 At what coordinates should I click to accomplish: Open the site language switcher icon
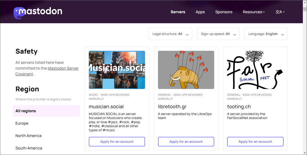click(x=280, y=12)
